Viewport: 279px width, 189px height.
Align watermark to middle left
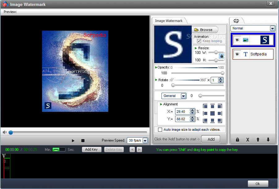coord(205,113)
